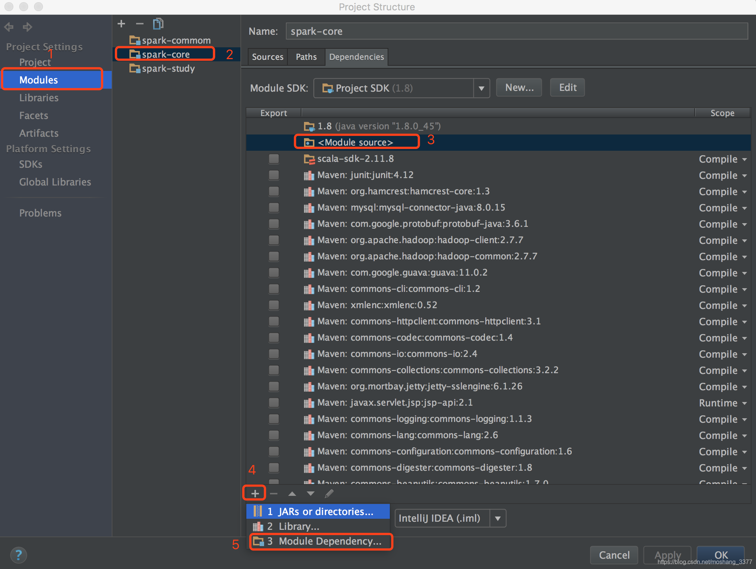Toggle export checkbox for mysql-connector-java:8.0.15
This screenshot has height=569, width=756.
pos(274,208)
